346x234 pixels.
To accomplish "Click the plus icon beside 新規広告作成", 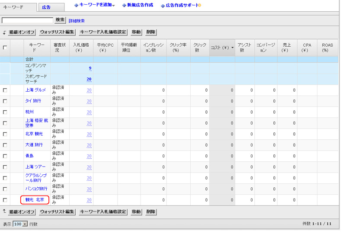I will [124, 5].
